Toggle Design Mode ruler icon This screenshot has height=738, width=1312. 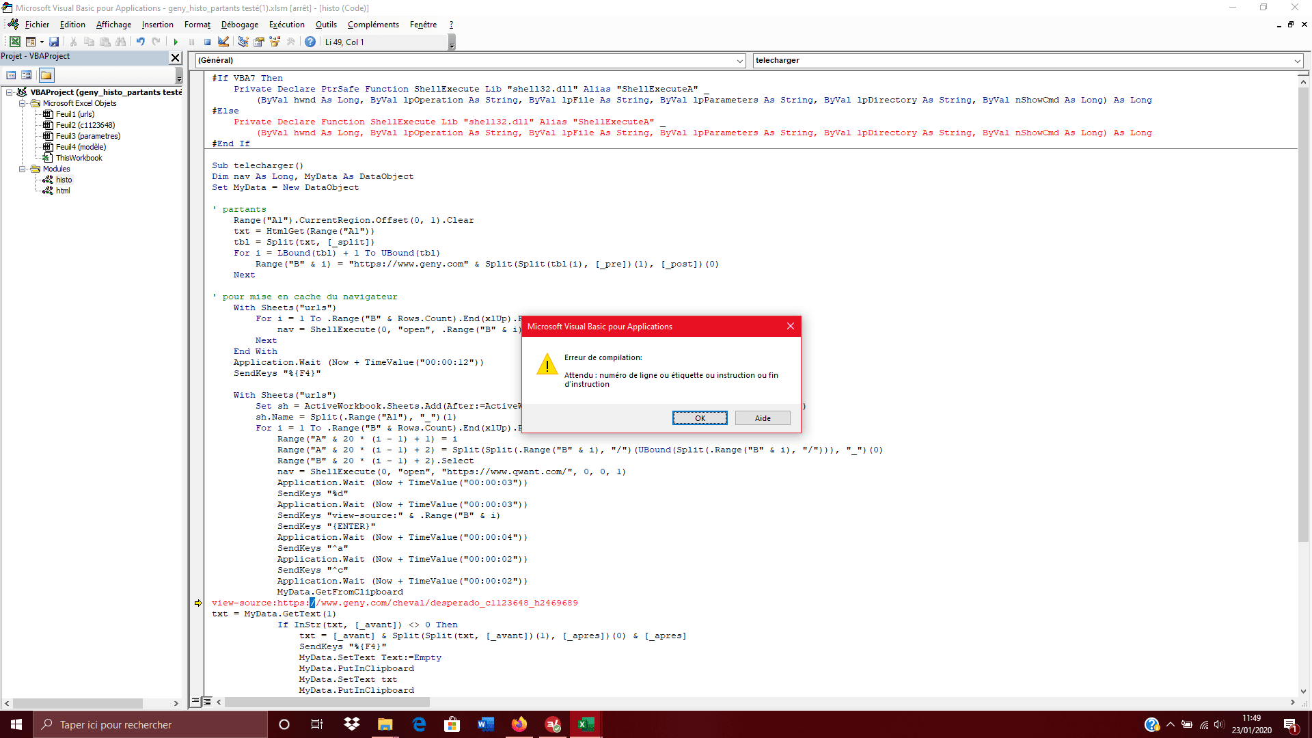tap(223, 42)
